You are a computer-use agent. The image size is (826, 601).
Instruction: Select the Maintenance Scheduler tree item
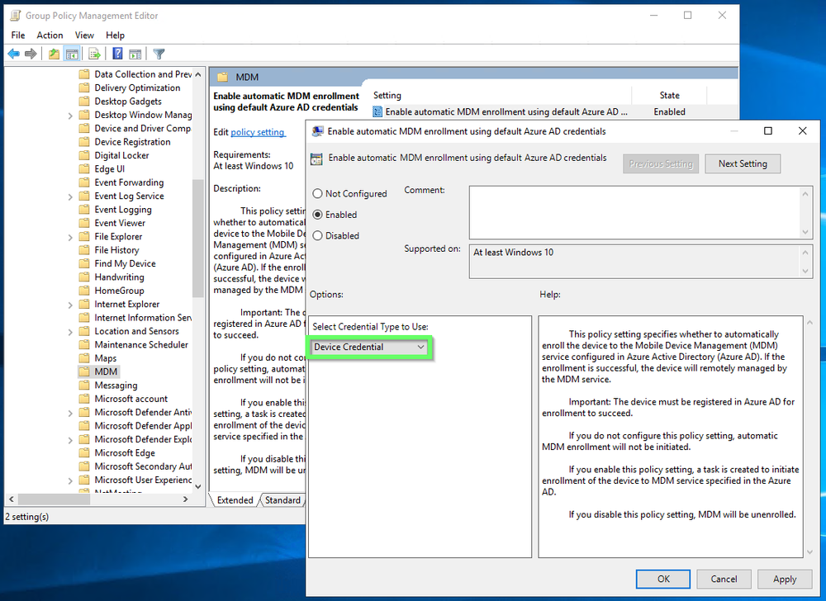[141, 345]
